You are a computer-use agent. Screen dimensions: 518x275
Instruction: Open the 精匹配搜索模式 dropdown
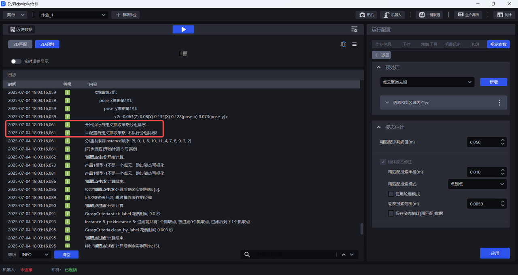tap(477, 184)
